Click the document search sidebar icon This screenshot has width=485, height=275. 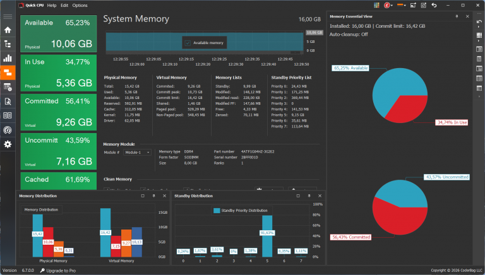[x=8, y=102]
